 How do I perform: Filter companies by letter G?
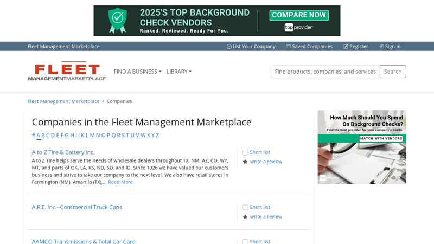(67, 135)
